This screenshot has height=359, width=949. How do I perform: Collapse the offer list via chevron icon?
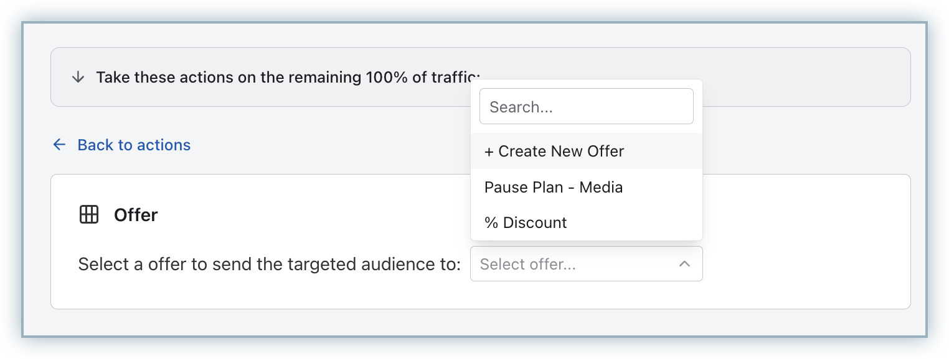click(684, 264)
